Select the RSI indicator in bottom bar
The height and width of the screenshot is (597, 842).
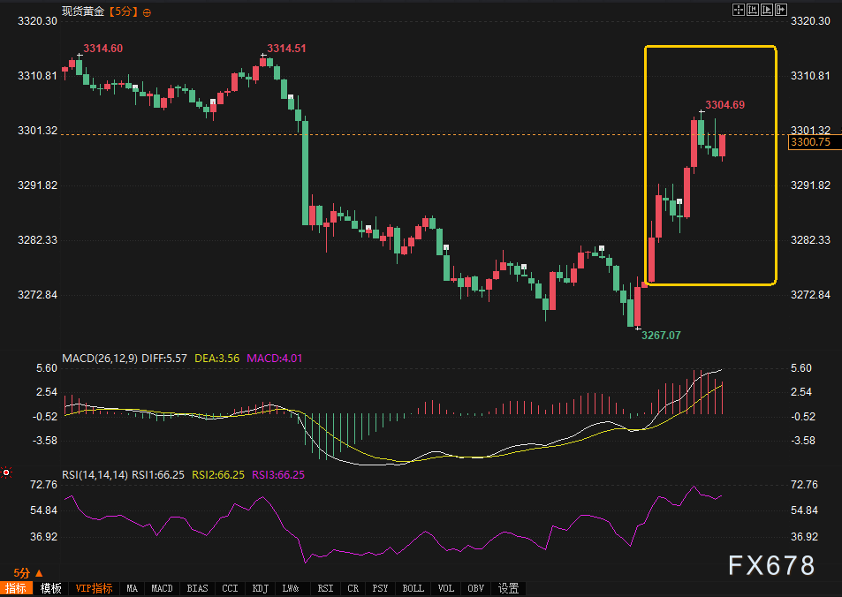pyautogui.click(x=325, y=588)
